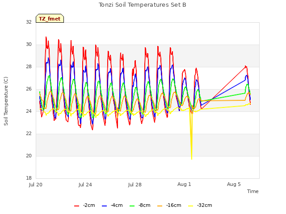Click the Jul 20 x-axis tick label
Viewport: 286px width, 214px height.
pos(36,185)
